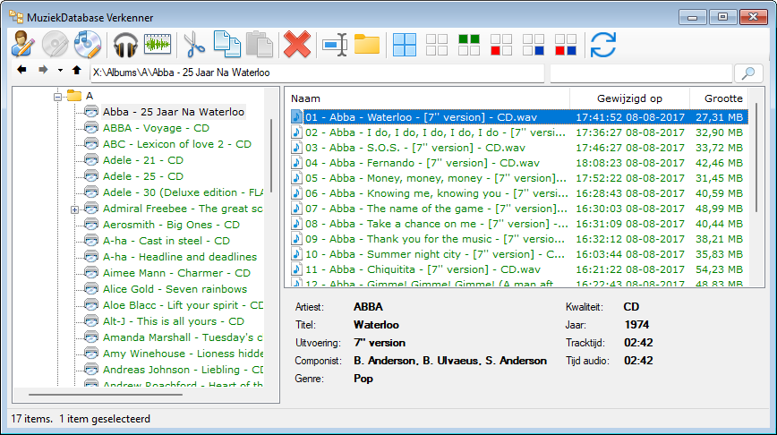Select A-ha - Cast in steel album
Screen dimensions: 777x435
click(x=166, y=241)
